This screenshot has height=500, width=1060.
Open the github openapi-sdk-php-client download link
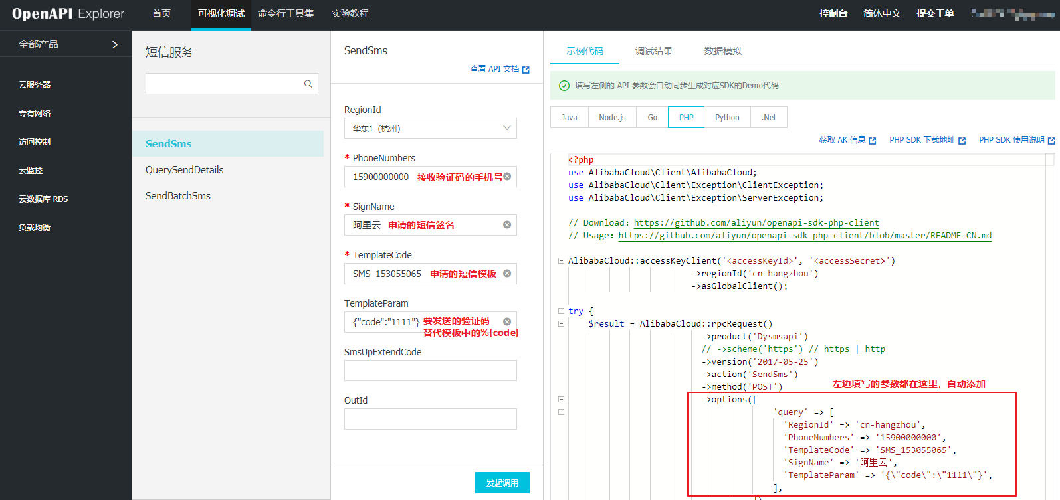[x=756, y=223]
